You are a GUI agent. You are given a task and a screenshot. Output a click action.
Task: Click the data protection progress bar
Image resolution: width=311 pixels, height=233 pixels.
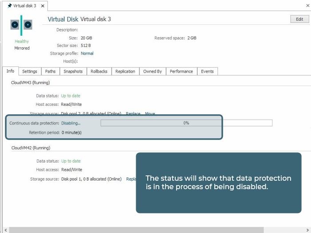(186, 123)
